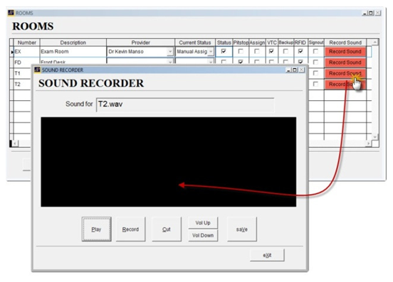
Task: Click Record Sound for Exam Room
Action: coord(345,52)
